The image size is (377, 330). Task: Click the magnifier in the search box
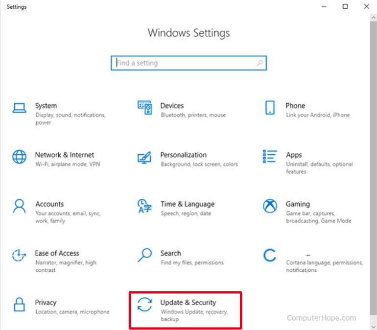259,63
